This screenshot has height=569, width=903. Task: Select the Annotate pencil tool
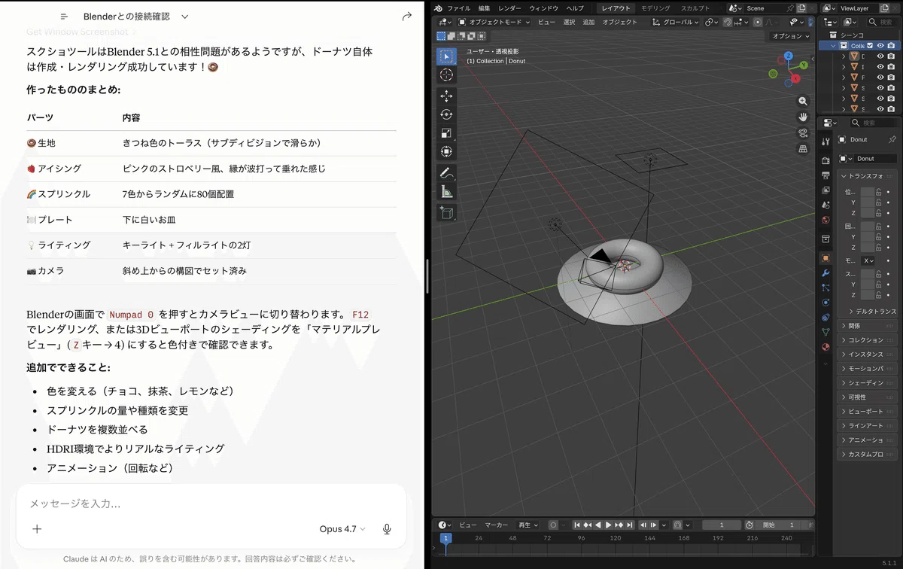click(x=446, y=173)
